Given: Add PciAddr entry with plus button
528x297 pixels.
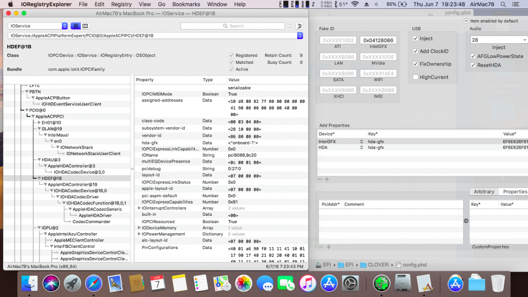Looking at the screenshot, I should (328, 247).
